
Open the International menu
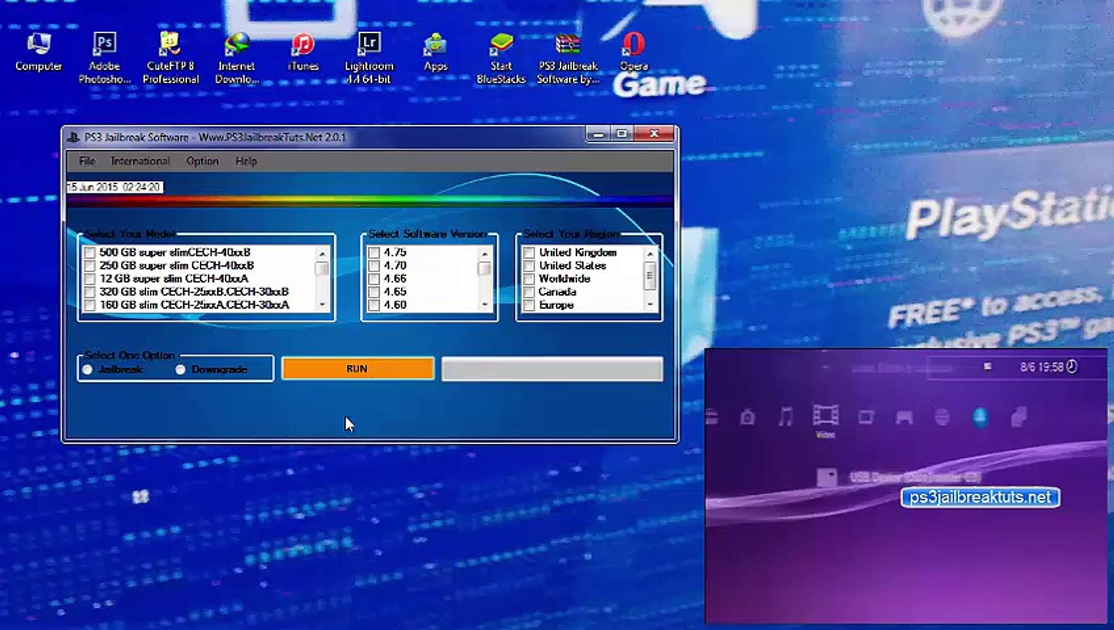140,162
